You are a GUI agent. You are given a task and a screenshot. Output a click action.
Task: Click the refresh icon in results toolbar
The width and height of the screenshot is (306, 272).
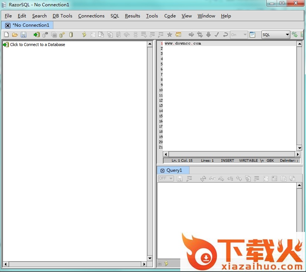pos(203,178)
